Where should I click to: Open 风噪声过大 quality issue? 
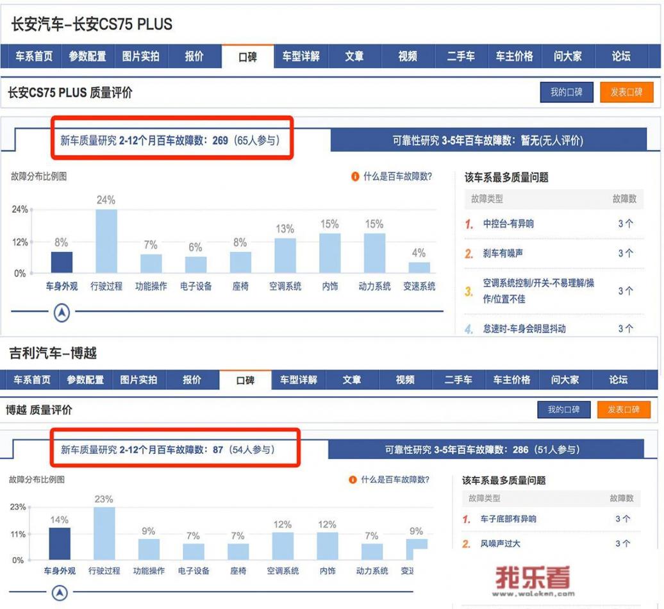[x=501, y=544]
